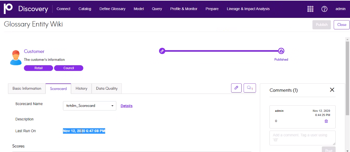Click "The customer's information" description
This screenshot has height=152, width=350.
coord(44,60)
